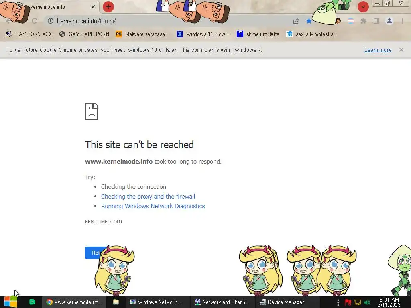Image resolution: width=411 pixels, height=308 pixels.
Task: Dismiss the Chrome updates infobar
Action: (x=401, y=50)
